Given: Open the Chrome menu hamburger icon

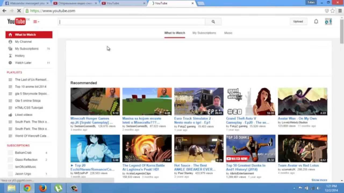Looking at the screenshot, I should [x=339, y=11].
